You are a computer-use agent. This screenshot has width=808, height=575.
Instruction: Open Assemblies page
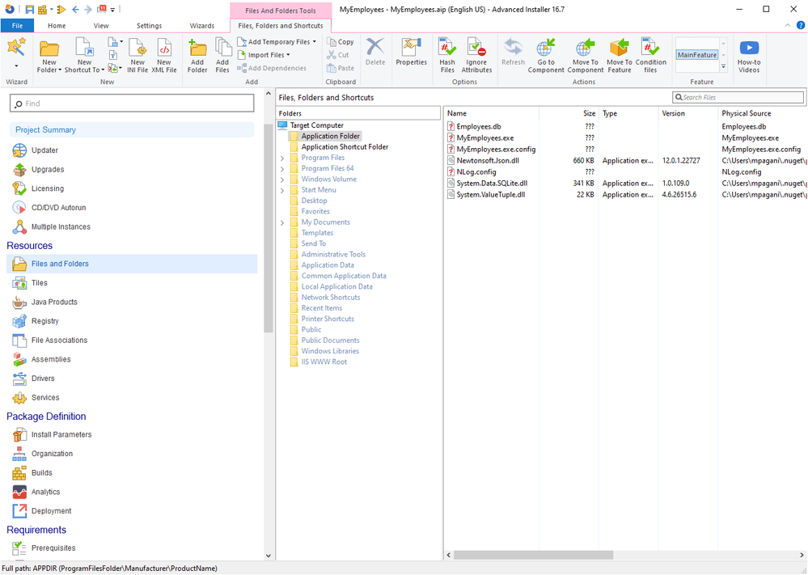(50, 359)
